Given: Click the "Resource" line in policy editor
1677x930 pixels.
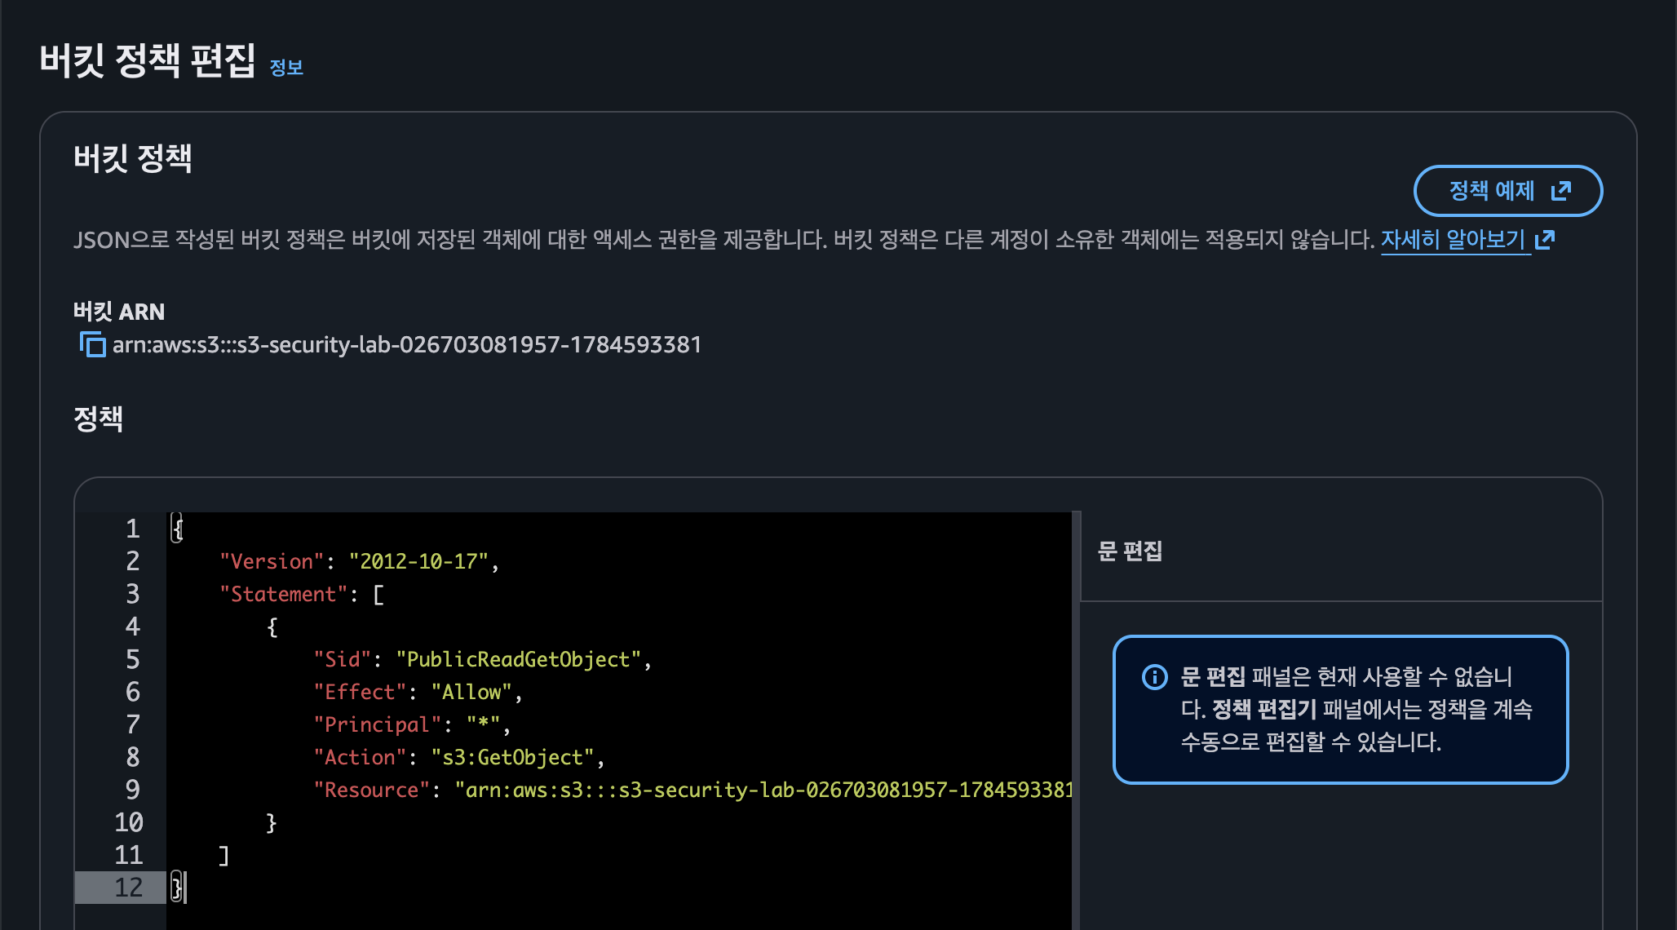Looking at the screenshot, I should (x=693, y=790).
